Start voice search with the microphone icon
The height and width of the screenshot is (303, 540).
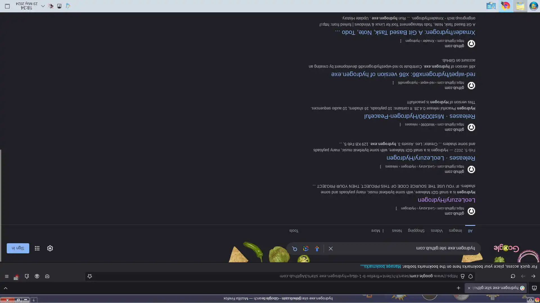point(317,249)
